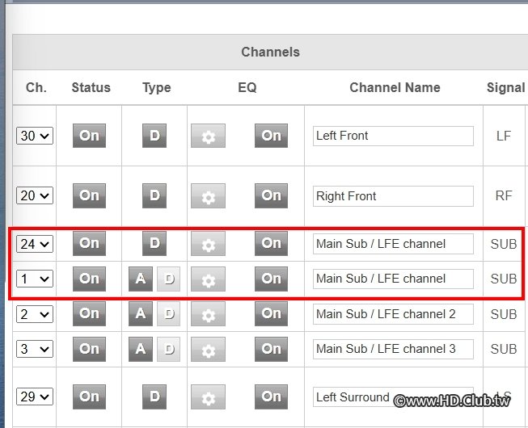Click the Signal column header
Screen dimensions: 528x428
click(506, 88)
